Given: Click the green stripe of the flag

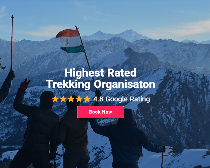Looking at the screenshot, I should point(73,49).
